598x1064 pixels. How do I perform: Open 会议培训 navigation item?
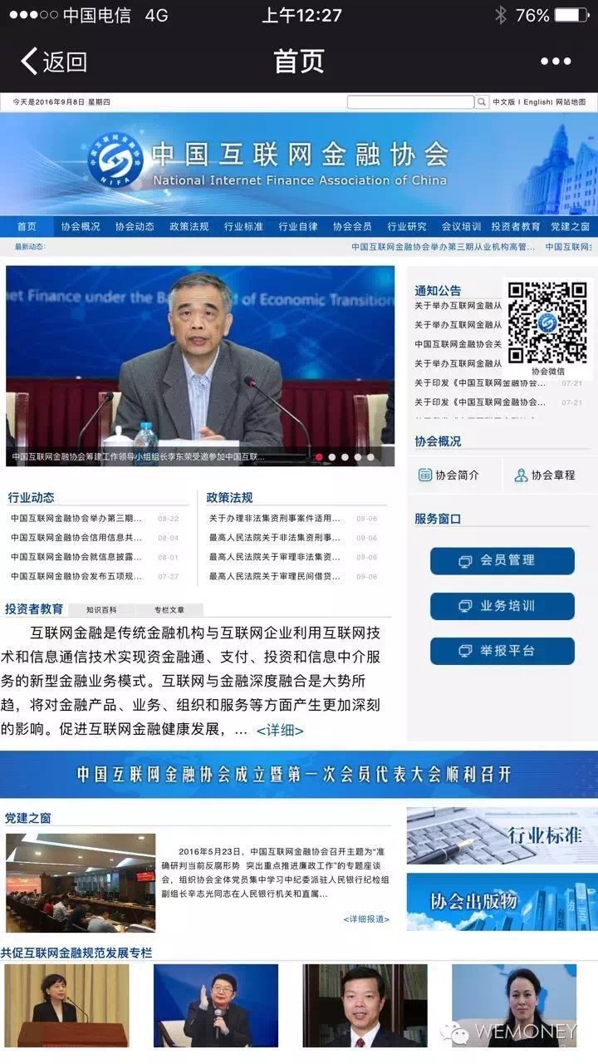pyautogui.click(x=461, y=227)
